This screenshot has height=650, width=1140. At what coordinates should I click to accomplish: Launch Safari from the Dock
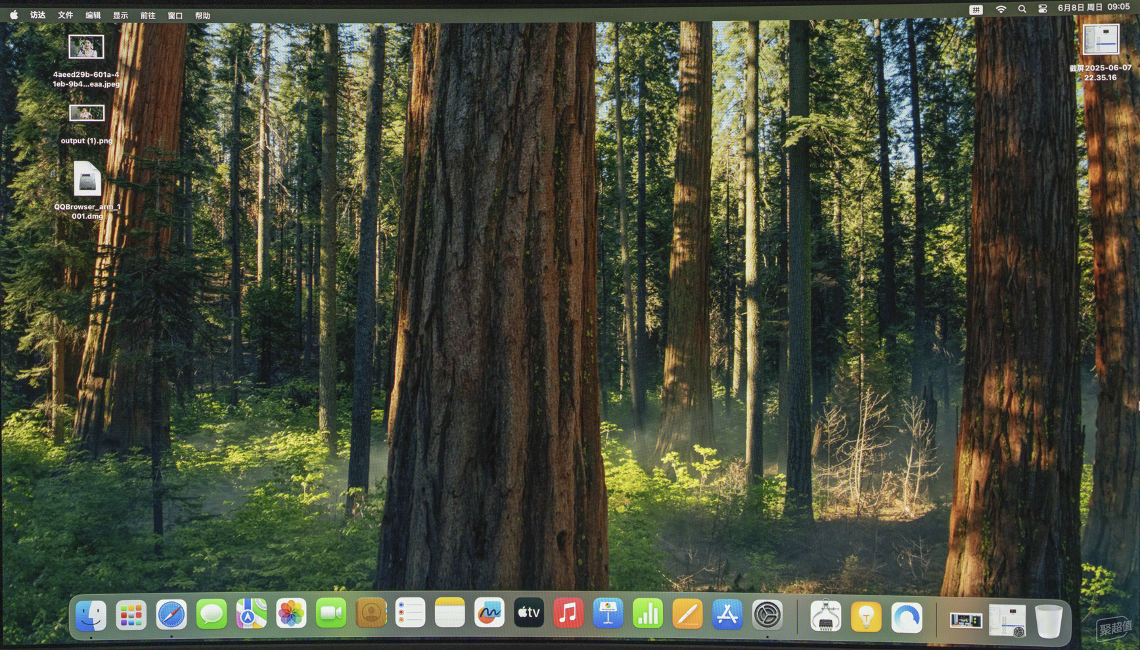pos(171,615)
